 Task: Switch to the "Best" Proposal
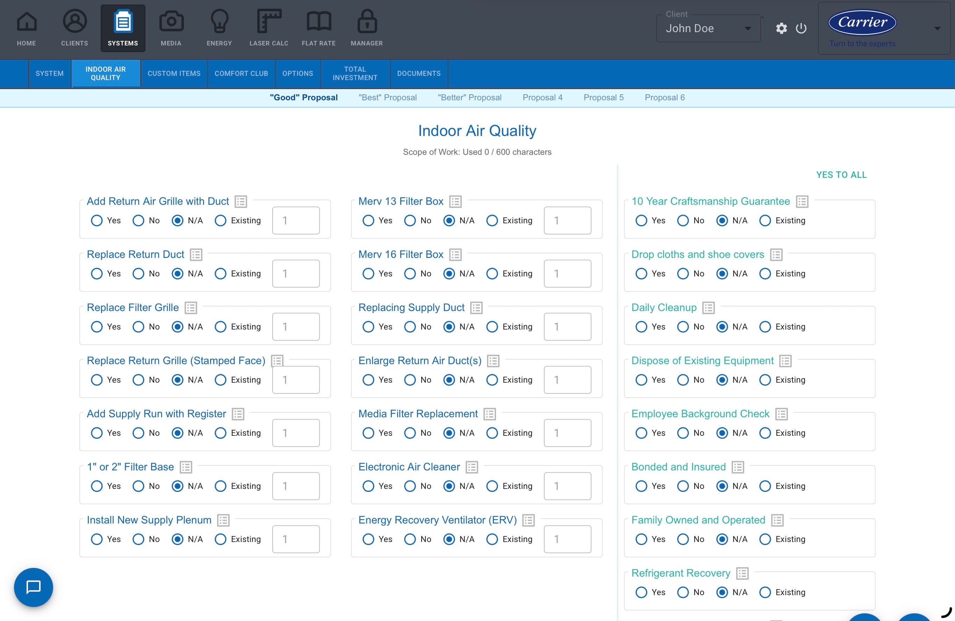pos(388,98)
